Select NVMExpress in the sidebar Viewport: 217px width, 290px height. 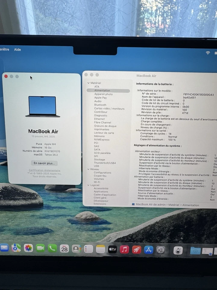pos(102,140)
